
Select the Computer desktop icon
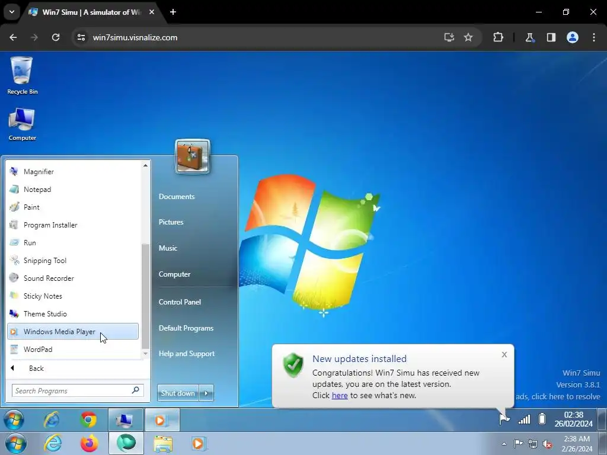[22, 124]
